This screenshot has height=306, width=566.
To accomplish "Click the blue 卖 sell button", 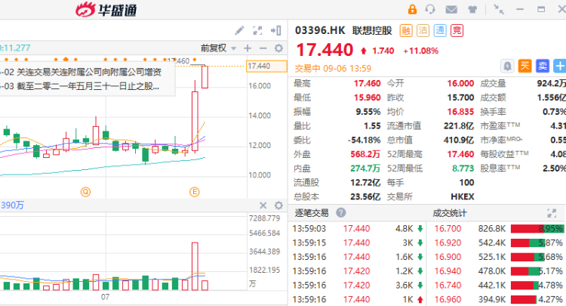I will click(x=543, y=66).
